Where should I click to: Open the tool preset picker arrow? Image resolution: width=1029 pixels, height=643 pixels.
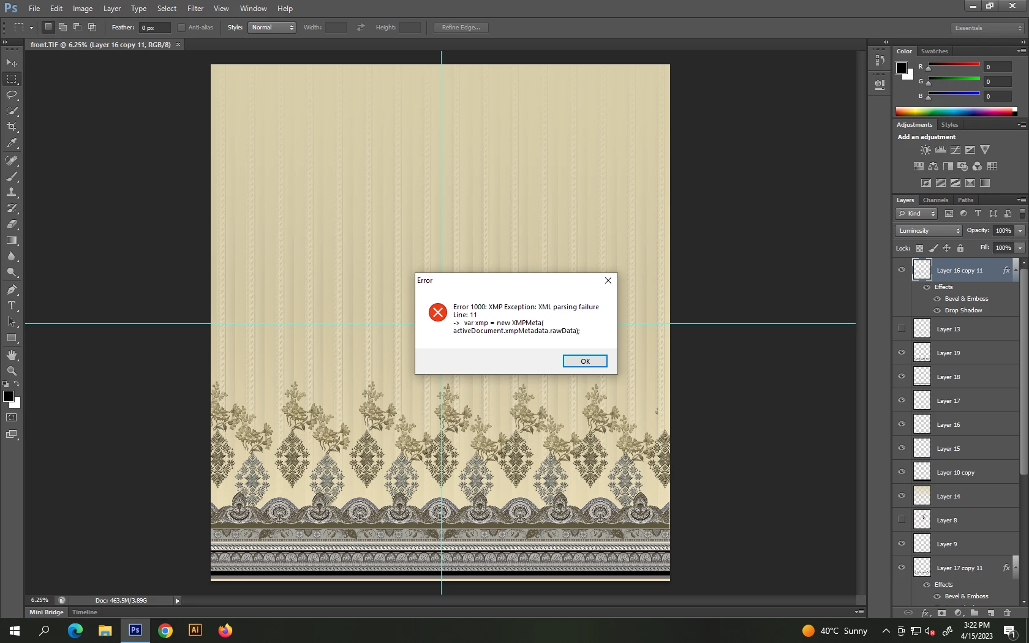click(x=32, y=28)
